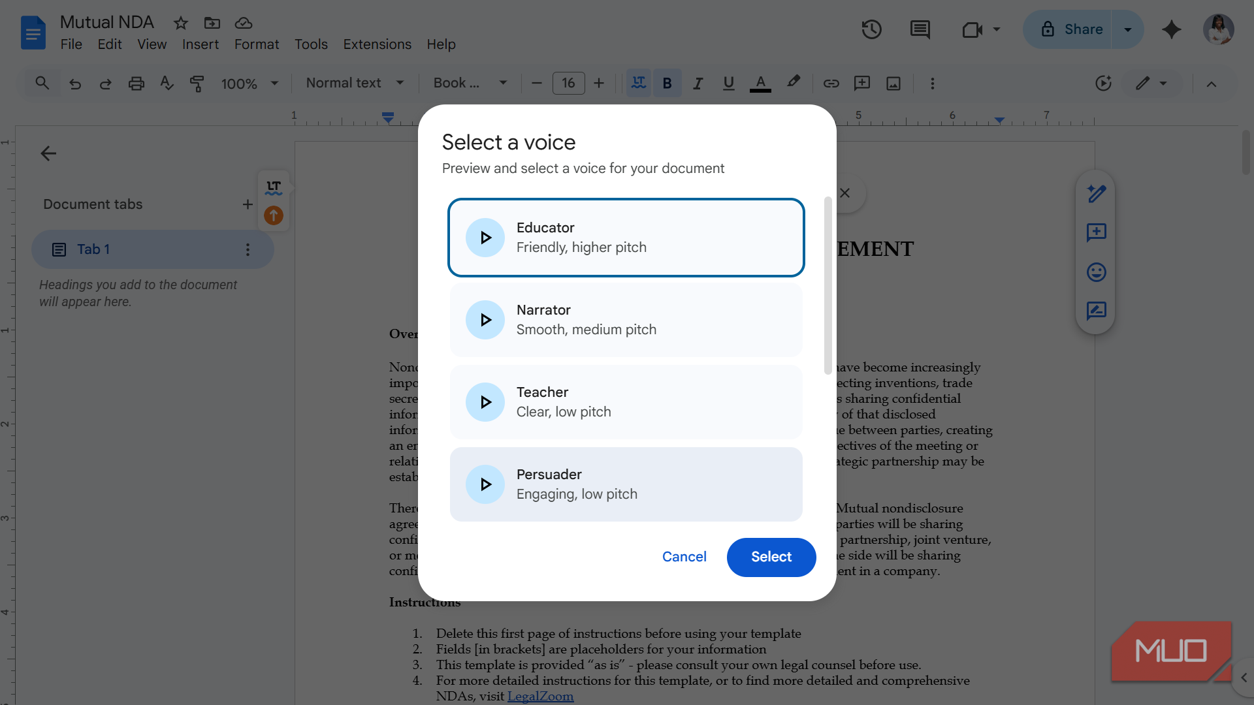Click the video call camera icon
This screenshot has width=1254, height=705.
pyautogui.click(x=972, y=29)
